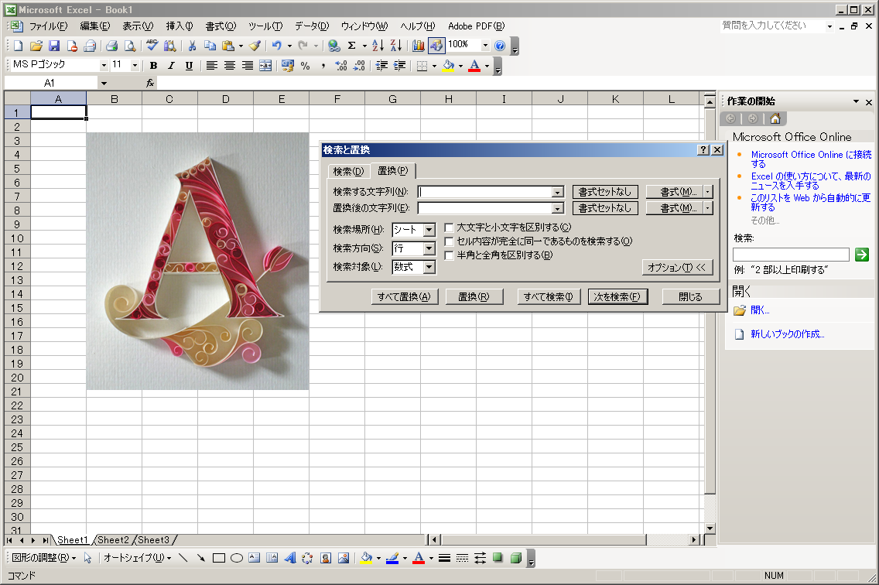Click the AutoSum sigma icon
The height and width of the screenshot is (585, 879).
pos(351,46)
